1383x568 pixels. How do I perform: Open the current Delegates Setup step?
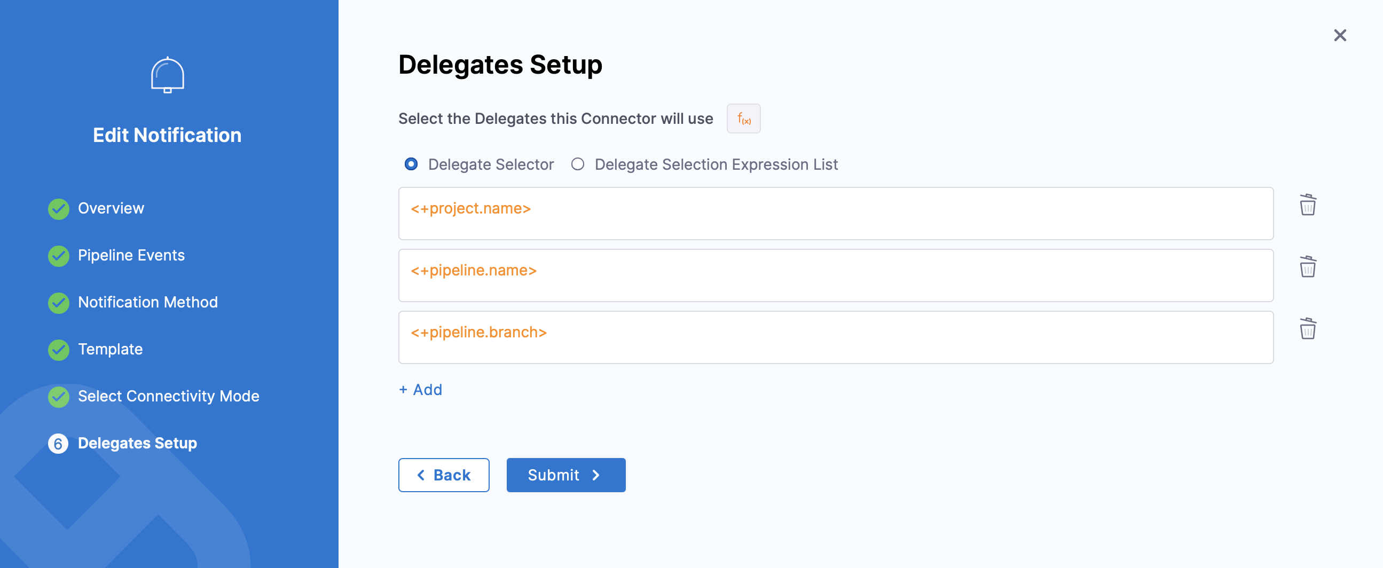click(137, 444)
